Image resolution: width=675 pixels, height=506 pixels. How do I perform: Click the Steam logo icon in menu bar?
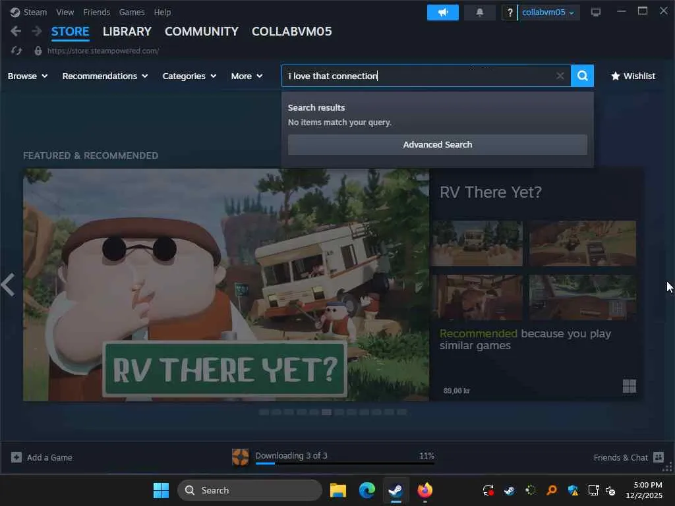point(15,12)
